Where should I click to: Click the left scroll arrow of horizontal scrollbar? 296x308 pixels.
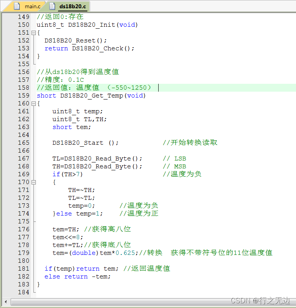coord(6,302)
